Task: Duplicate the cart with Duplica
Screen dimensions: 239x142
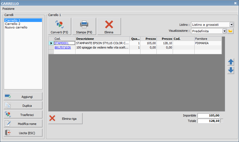Action: [x=23, y=105]
